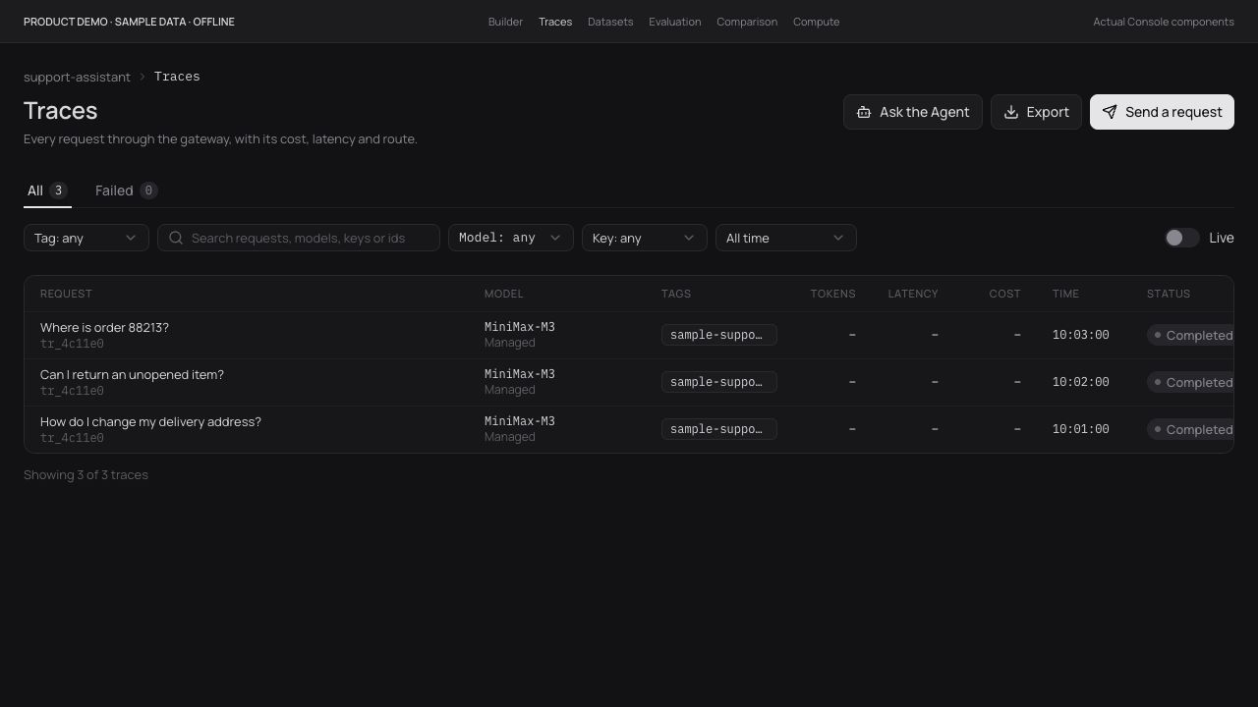Click the tag chip in the order 88213 row

click(719, 335)
